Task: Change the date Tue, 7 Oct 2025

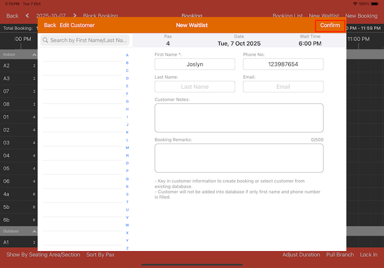Action: click(239, 43)
